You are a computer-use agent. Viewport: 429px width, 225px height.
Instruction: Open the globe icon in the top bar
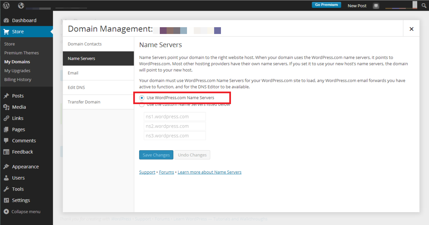[21, 5]
